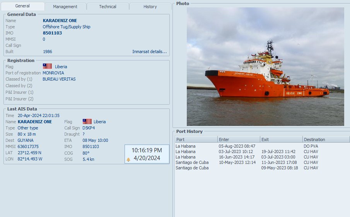Click KARADENIZ ONE name in Last AIS Data
Viewport: 350px width, 217px height.
pyautogui.click(x=34, y=122)
